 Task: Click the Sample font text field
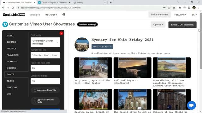(x=45, y=55)
